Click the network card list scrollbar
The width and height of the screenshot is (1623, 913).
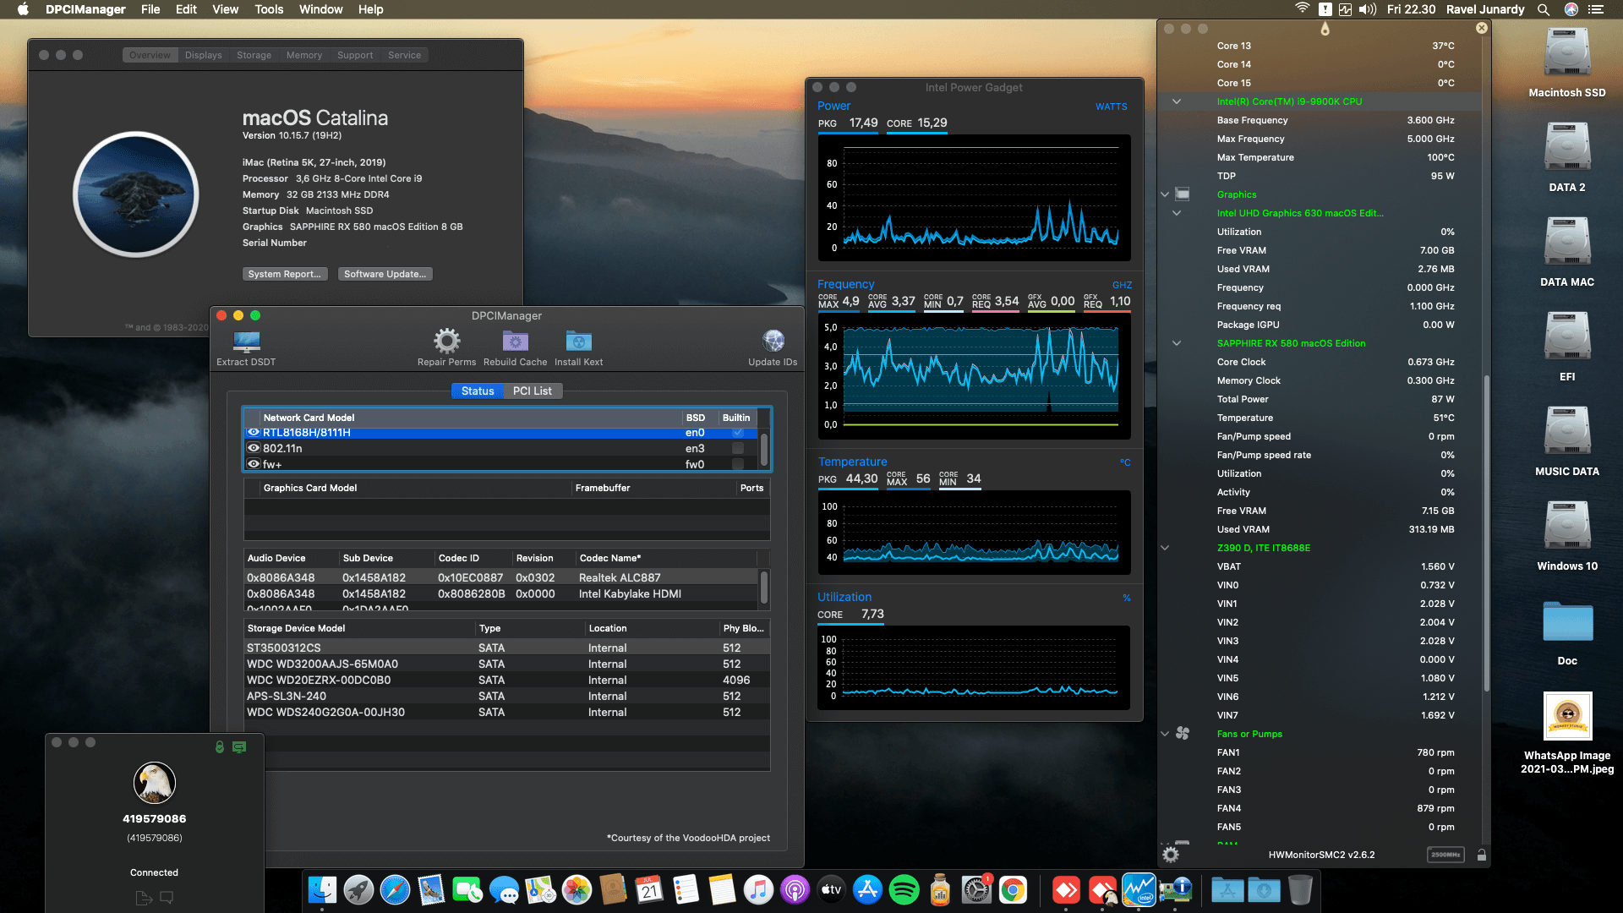pos(764,449)
